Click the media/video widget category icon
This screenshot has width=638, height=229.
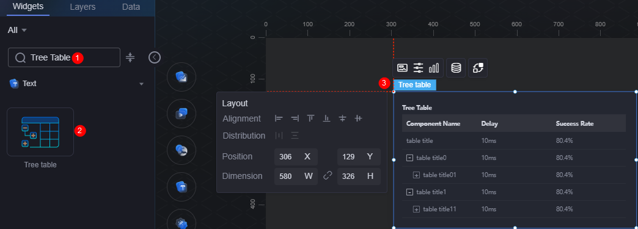181,114
